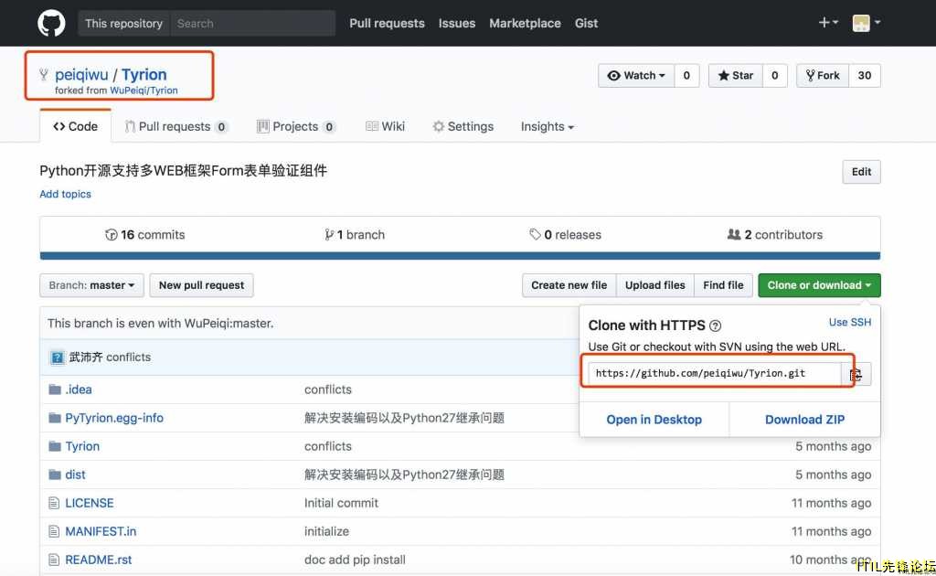Open the dist folder
The image size is (936, 576).
click(x=75, y=475)
